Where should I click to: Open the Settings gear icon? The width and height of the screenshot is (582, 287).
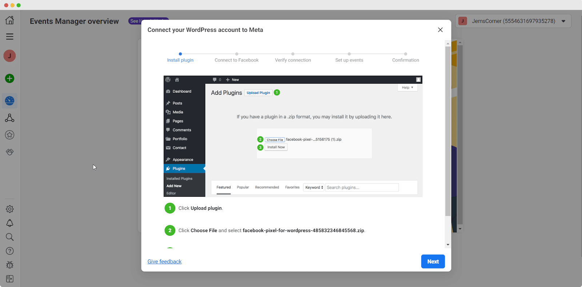click(x=10, y=209)
